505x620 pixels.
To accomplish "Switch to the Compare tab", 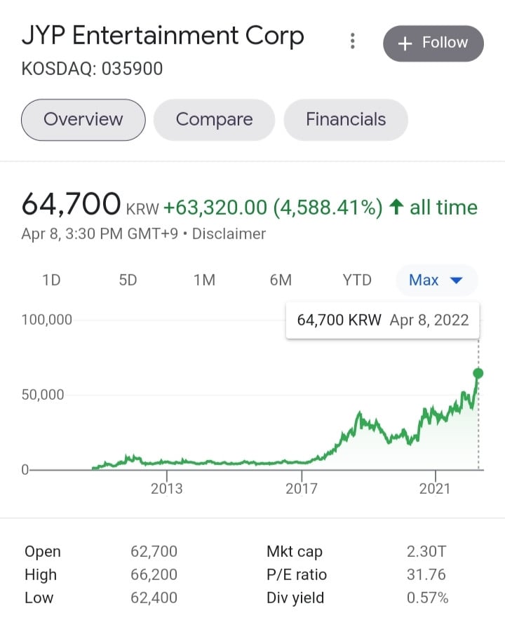I will [214, 120].
